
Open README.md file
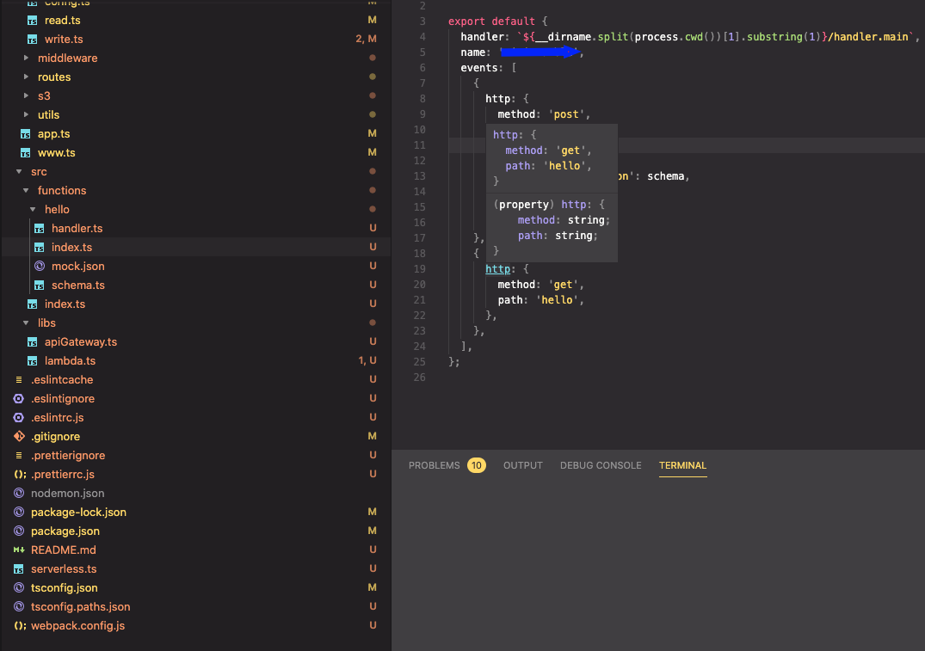click(63, 550)
